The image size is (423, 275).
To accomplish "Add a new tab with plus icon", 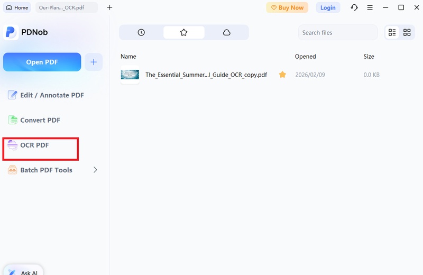I will pos(109,7).
